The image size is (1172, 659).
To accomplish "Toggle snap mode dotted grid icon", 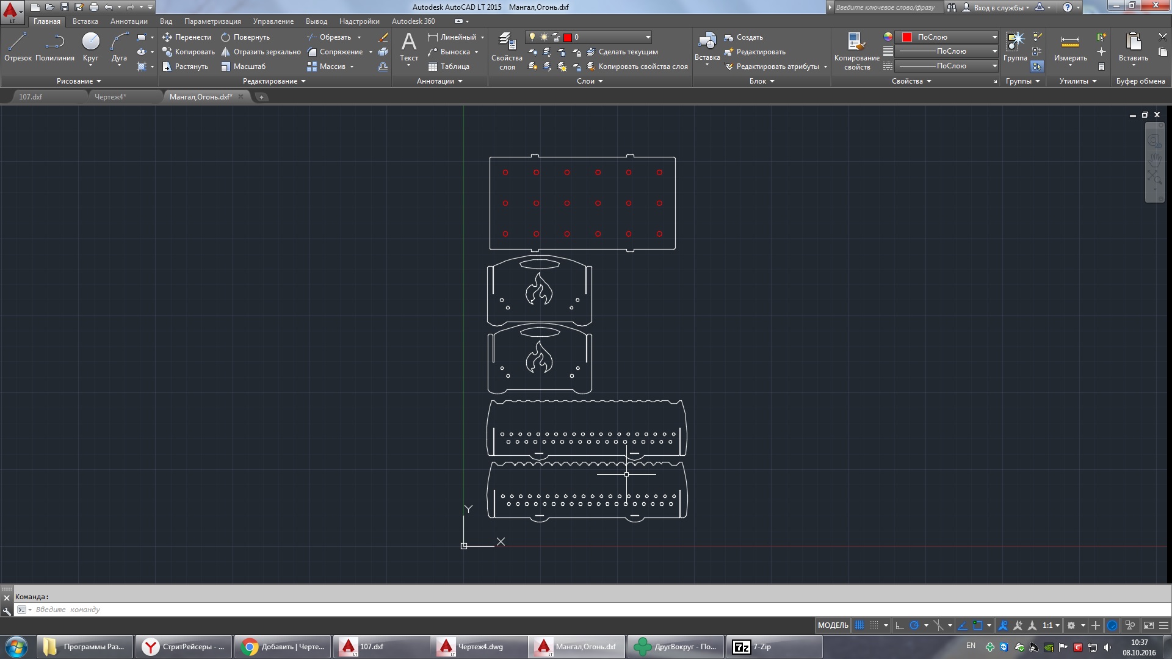I will click(x=874, y=625).
